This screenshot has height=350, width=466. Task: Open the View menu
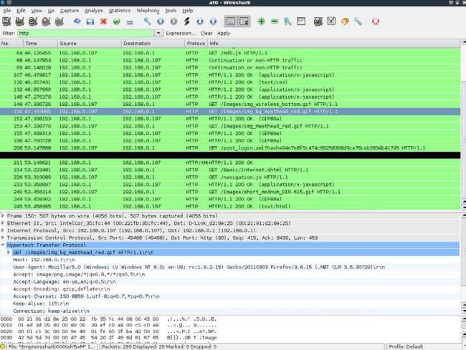click(37, 11)
